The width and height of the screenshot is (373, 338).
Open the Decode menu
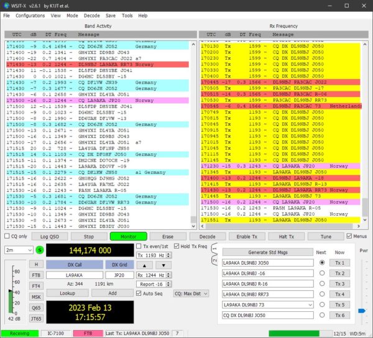pyautogui.click(x=91, y=16)
